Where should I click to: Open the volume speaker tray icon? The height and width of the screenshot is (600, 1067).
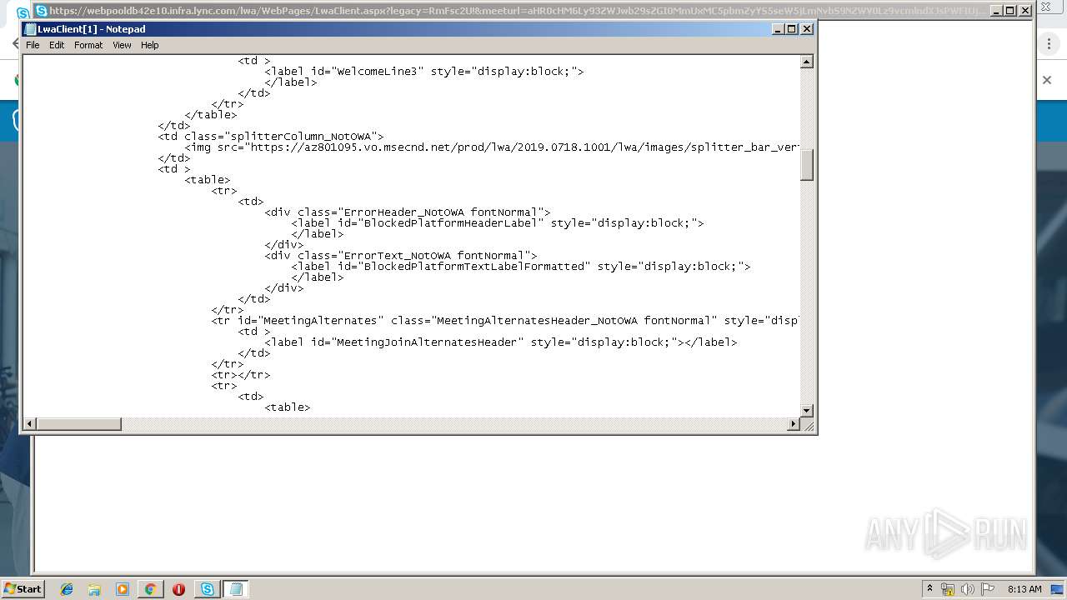(968, 589)
